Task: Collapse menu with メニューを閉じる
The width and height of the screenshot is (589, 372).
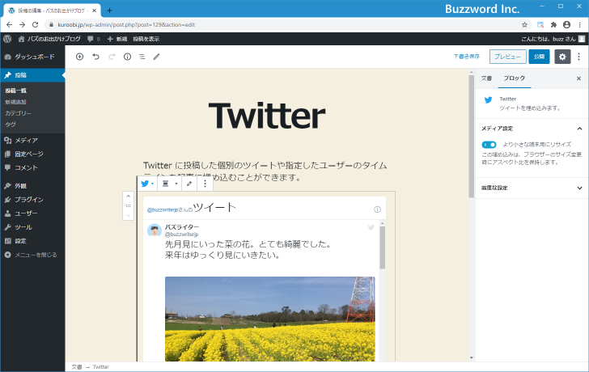Action: (32, 255)
